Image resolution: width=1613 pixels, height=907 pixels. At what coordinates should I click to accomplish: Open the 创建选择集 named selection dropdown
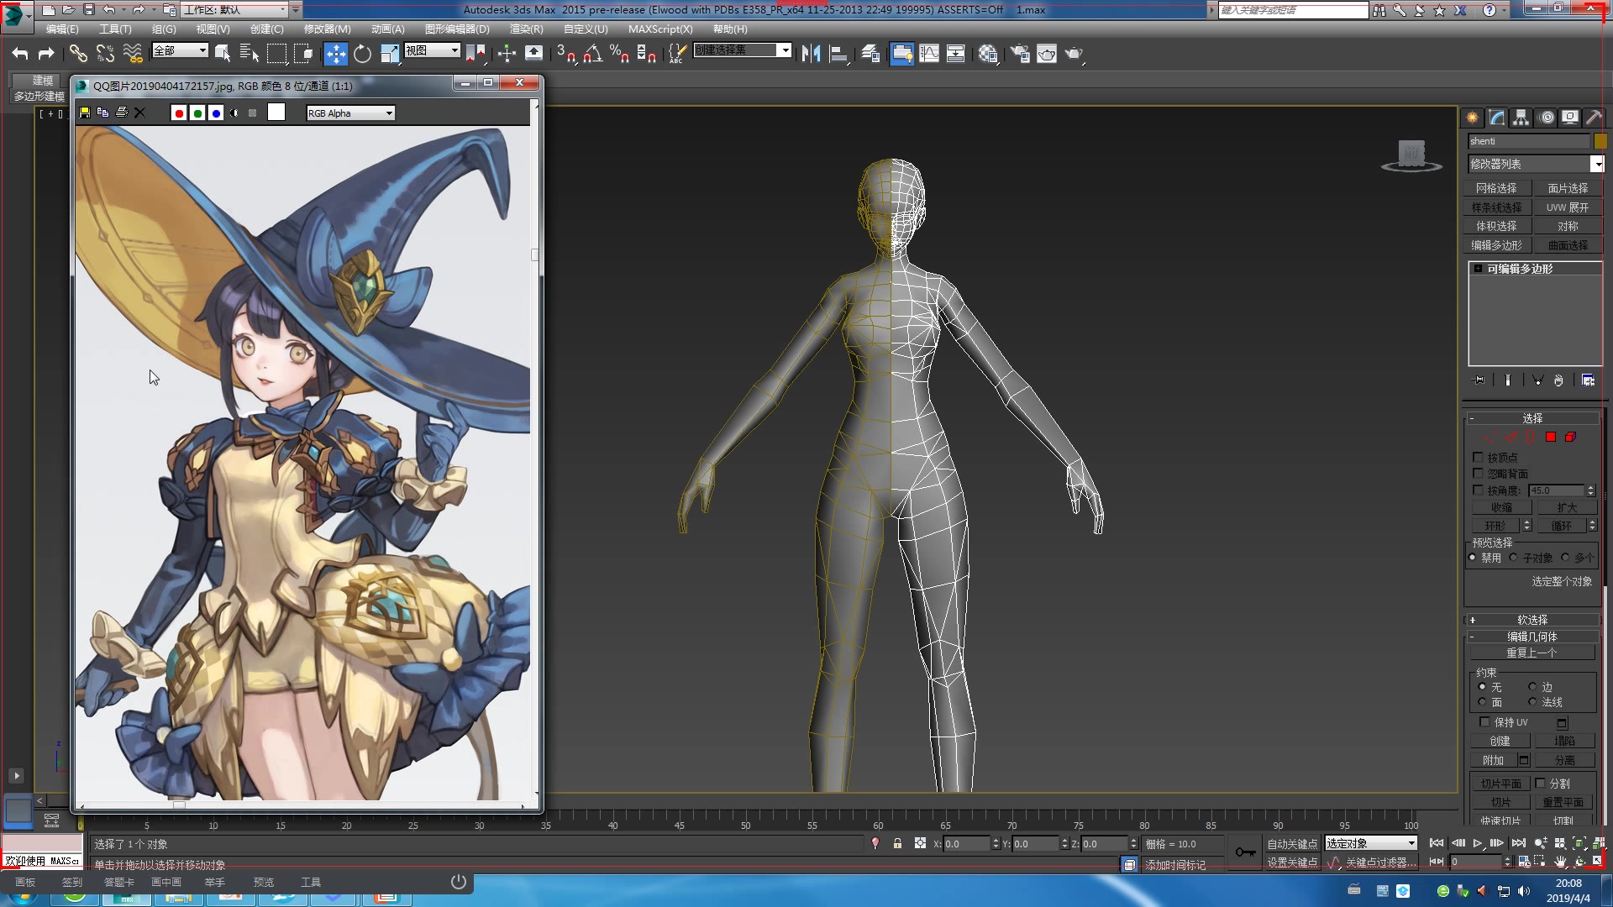(743, 50)
